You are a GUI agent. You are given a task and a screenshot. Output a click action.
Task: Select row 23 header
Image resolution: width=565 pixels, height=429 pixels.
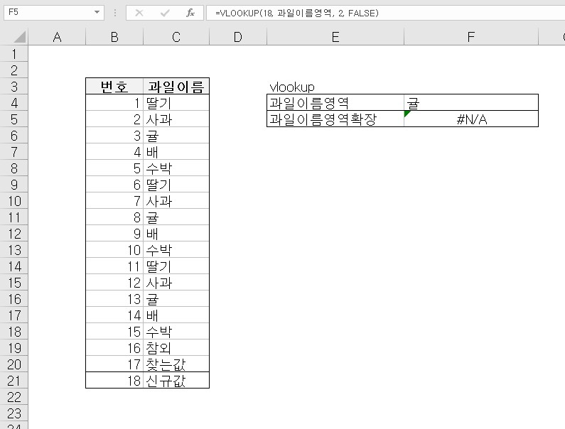pos(14,413)
